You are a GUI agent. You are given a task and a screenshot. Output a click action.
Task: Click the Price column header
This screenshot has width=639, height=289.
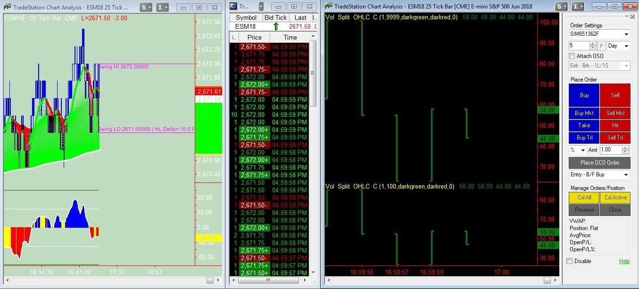254,37
